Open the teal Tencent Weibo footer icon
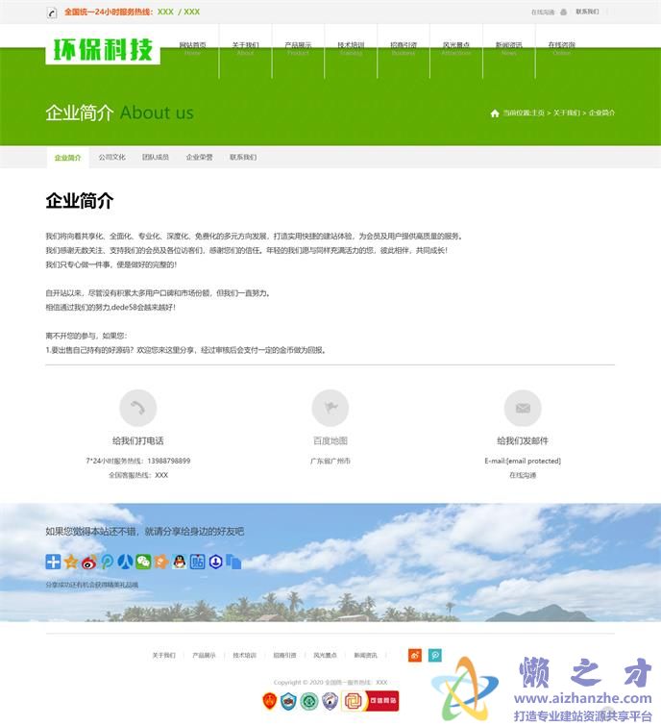661x726 pixels. point(435,655)
